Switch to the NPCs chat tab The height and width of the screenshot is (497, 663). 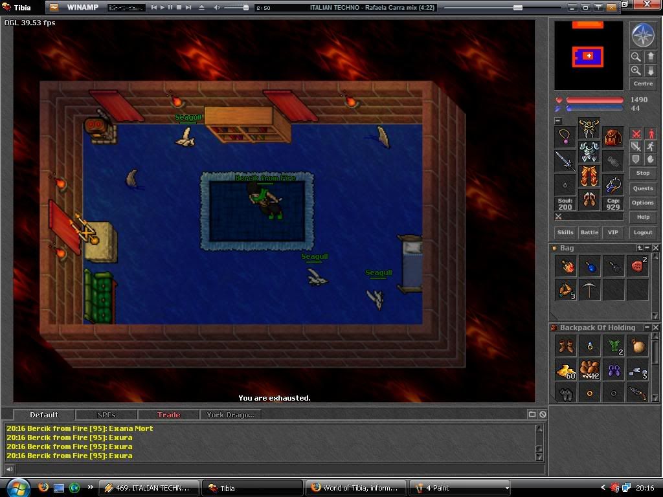[x=106, y=415]
